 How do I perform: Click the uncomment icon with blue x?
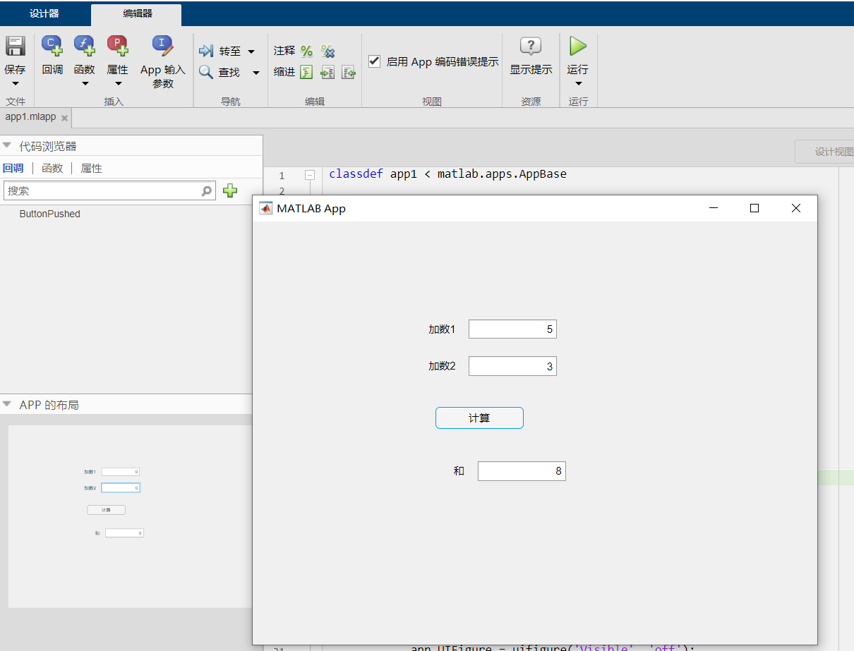tap(327, 51)
